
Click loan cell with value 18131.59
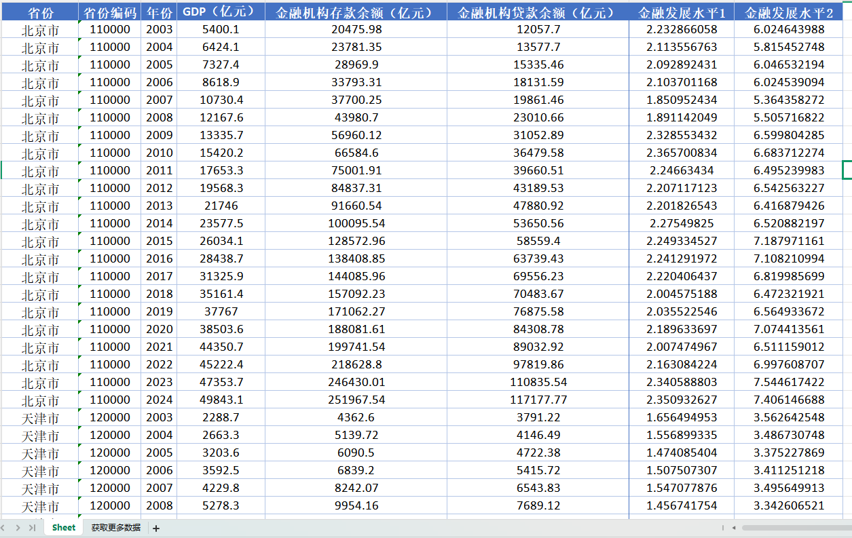pyautogui.click(x=538, y=83)
